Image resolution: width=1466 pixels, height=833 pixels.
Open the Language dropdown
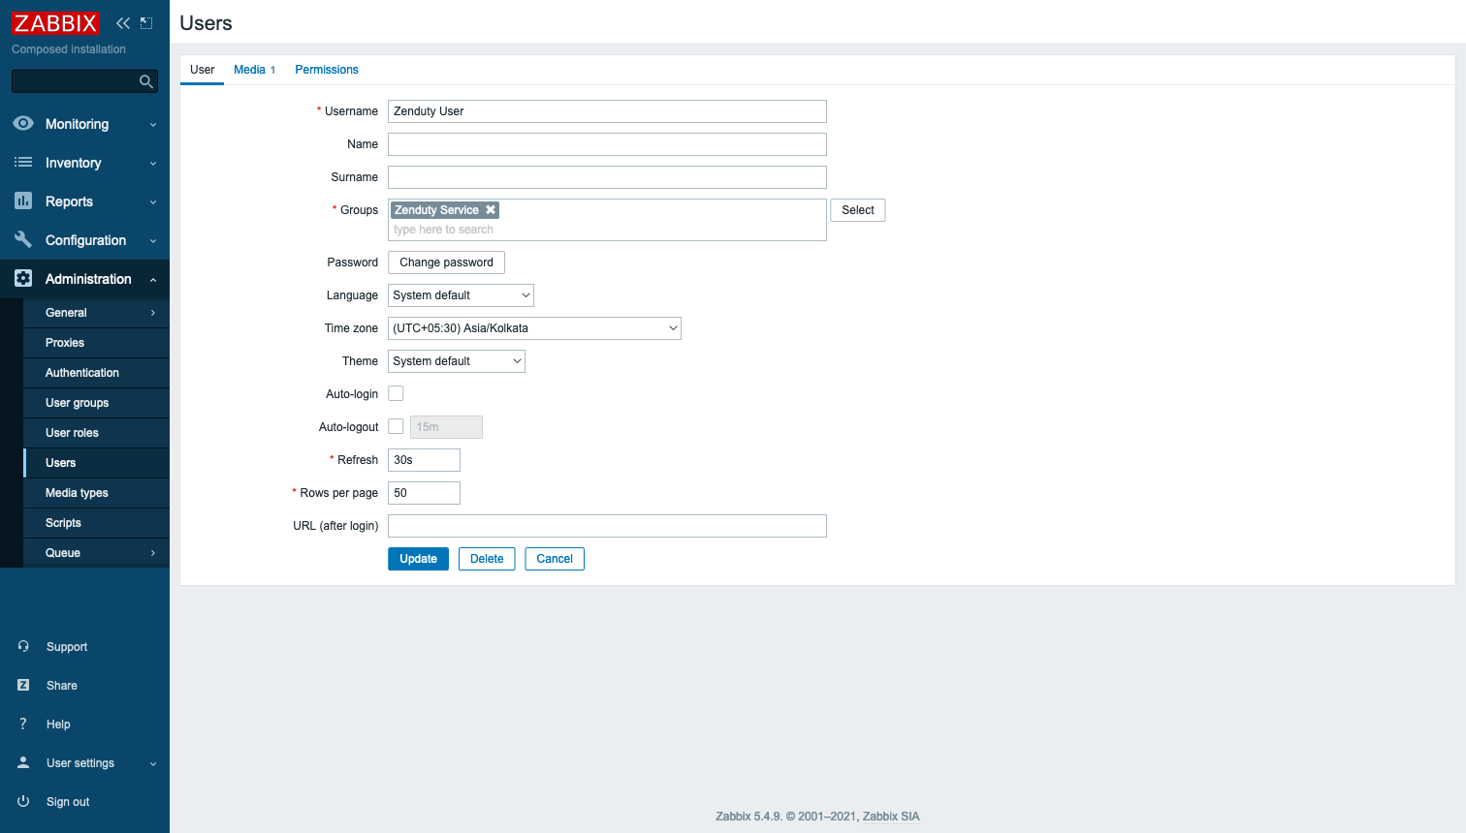click(461, 295)
